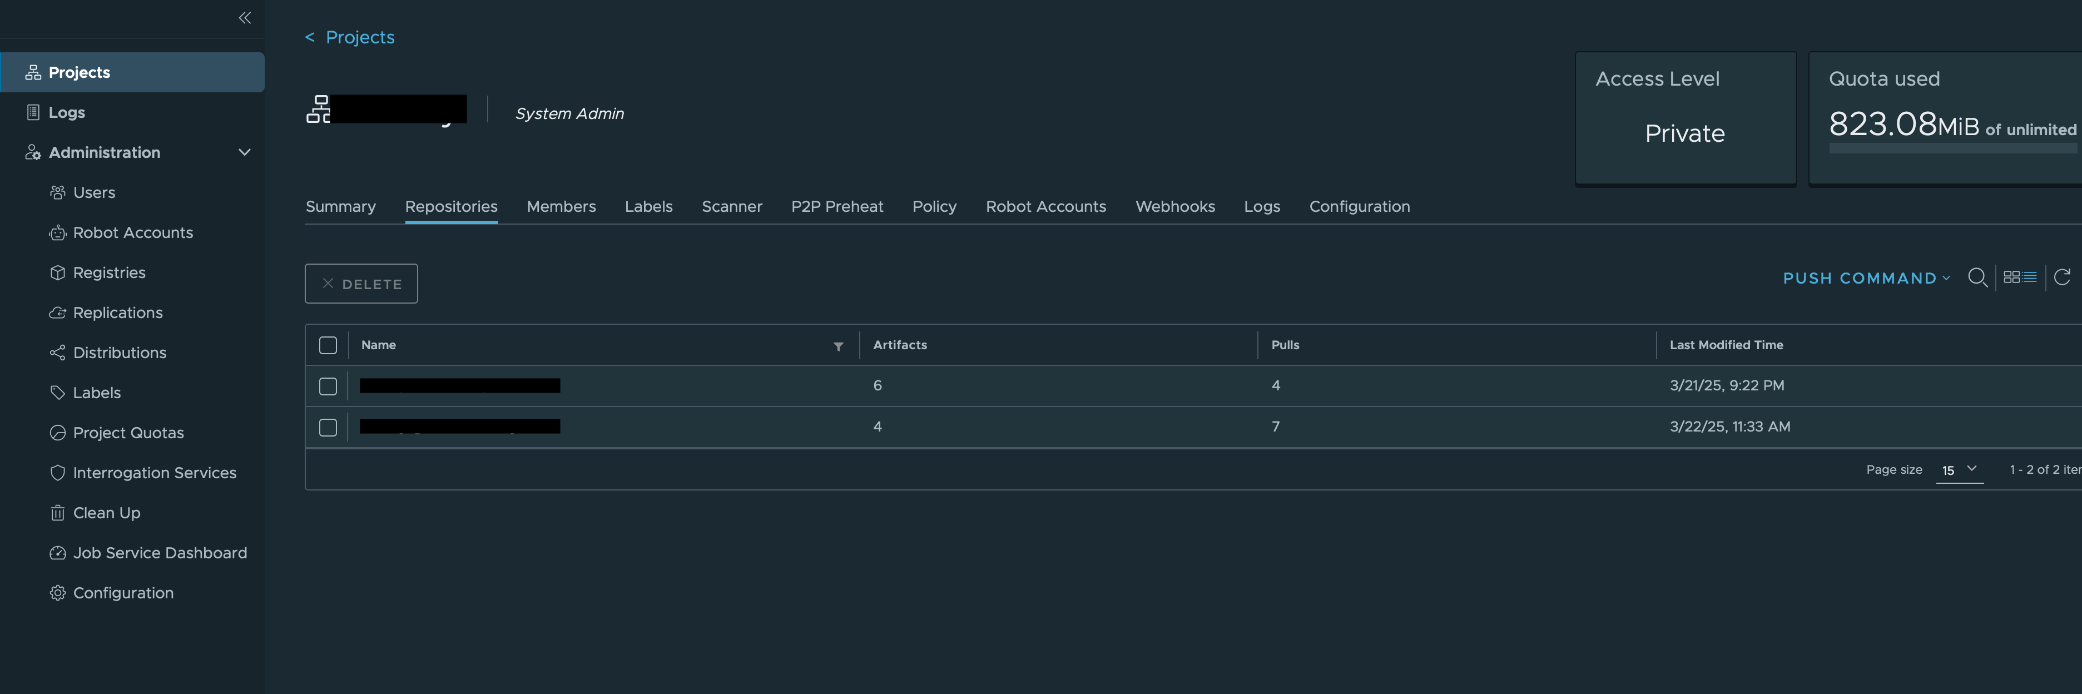Click the search magnifier icon
Image resolution: width=2082 pixels, height=694 pixels.
point(1977,278)
